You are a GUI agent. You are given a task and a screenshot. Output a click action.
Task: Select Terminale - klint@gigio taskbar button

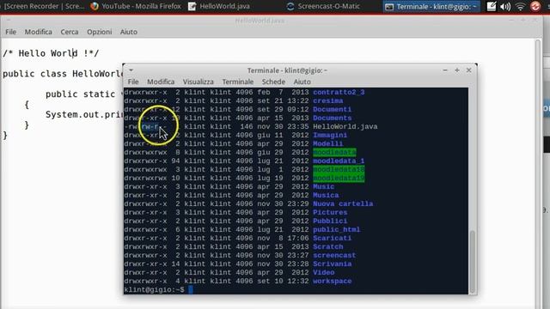coord(431,6)
